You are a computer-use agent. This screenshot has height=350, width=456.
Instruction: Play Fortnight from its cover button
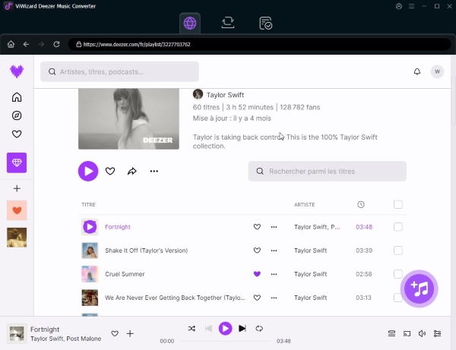coord(90,227)
